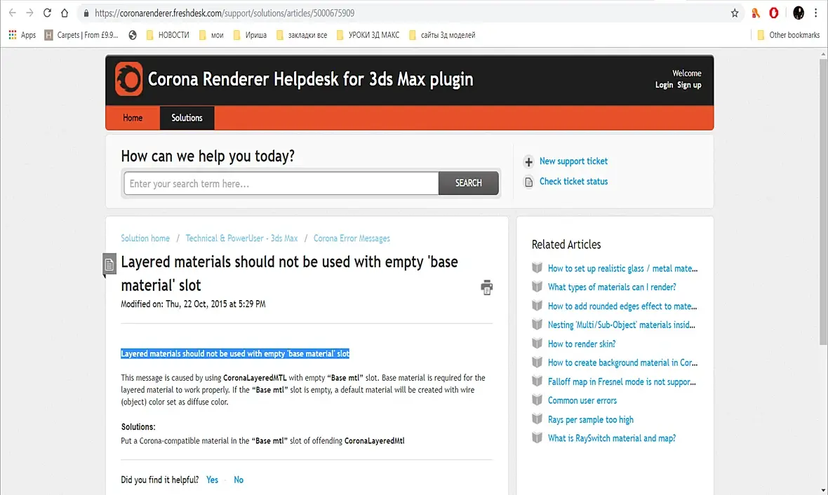Image resolution: width=828 pixels, height=495 pixels.
Task: Open Corona Error Messages breadcrumb
Action: point(352,238)
